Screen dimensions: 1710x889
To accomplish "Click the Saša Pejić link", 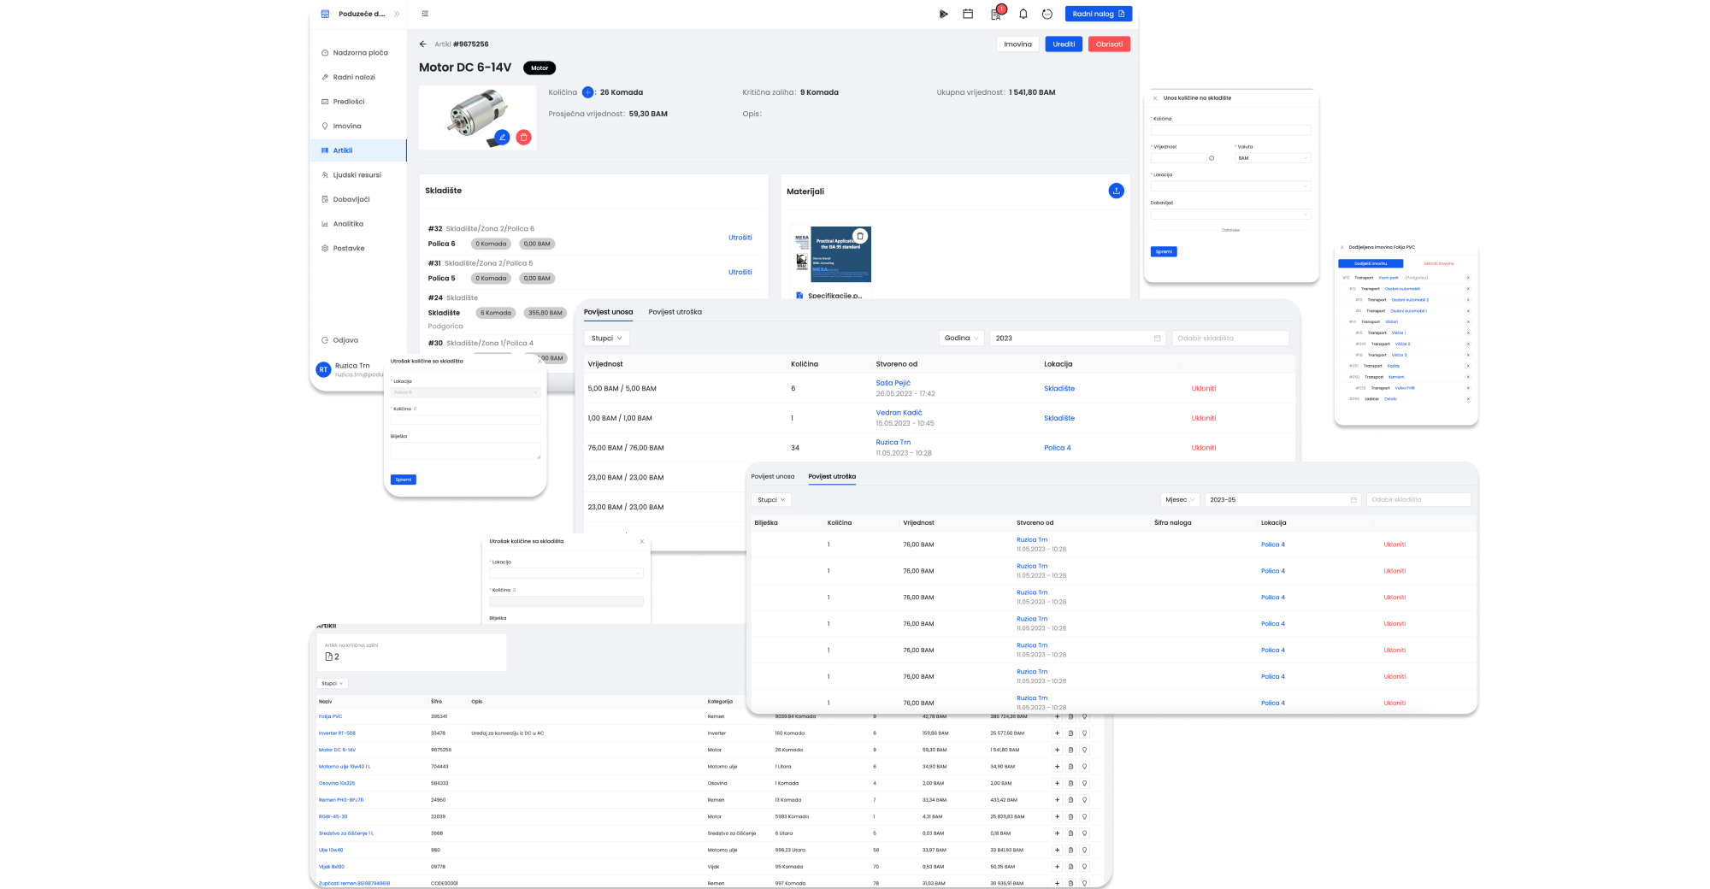I will (893, 383).
